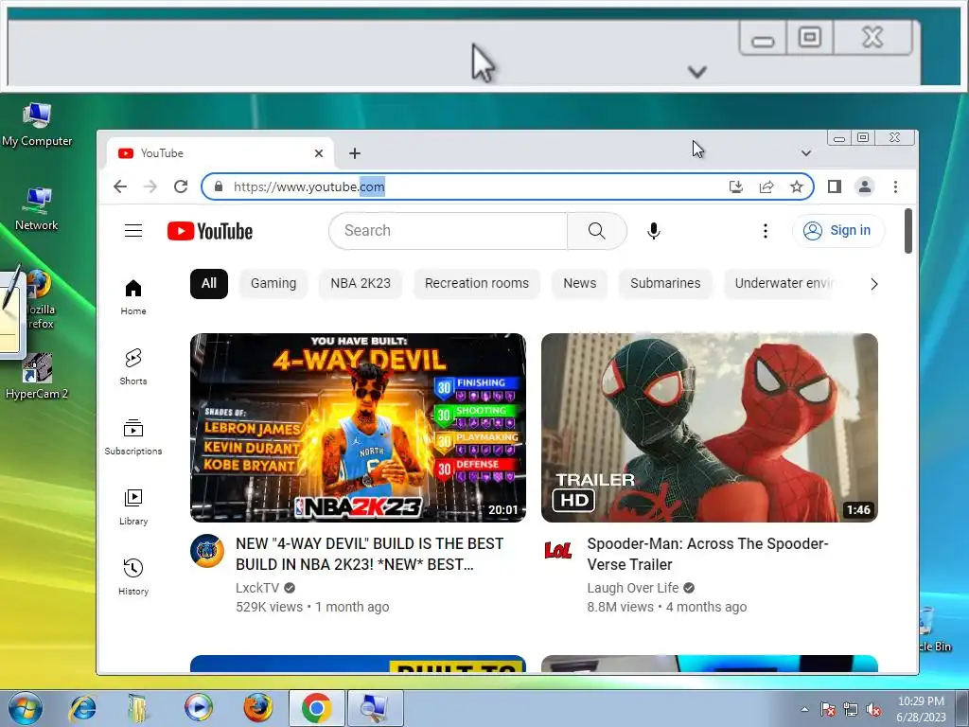Search with your voice microphone
Screen dimensions: 969x727
click(x=654, y=231)
